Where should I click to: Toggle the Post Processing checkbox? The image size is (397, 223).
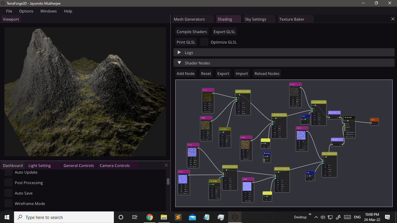point(8,183)
